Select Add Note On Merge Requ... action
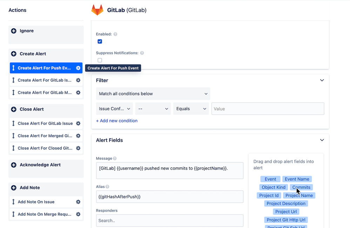 [x=46, y=214]
